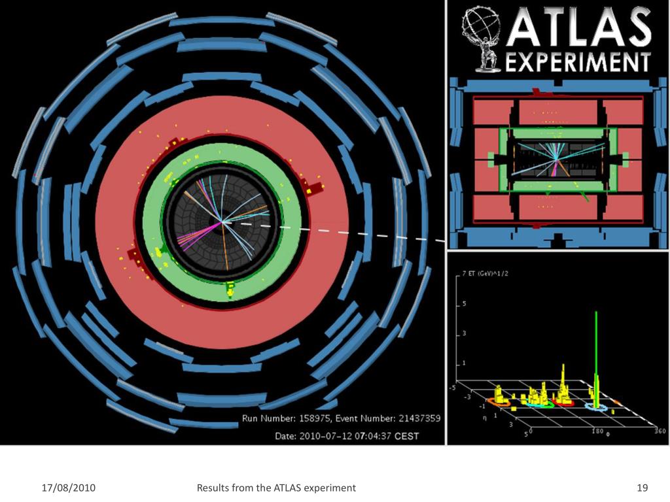Click the 360 tick on the phi axis
670x502 pixels.
click(x=660, y=431)
